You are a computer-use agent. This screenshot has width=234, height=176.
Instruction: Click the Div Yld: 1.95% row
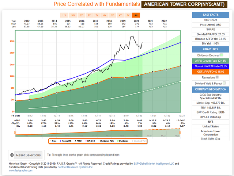(211, 44)
